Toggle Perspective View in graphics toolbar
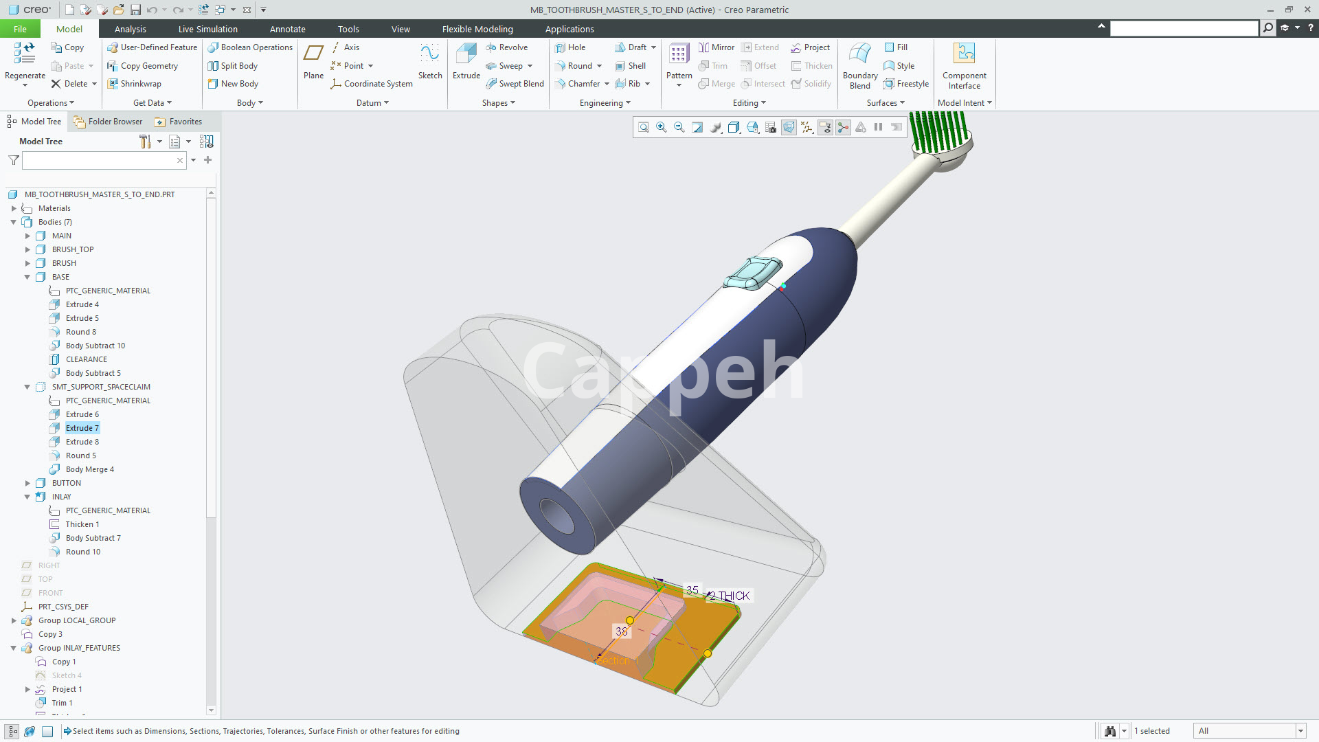Viewport: 1319px width, 742px height. 789,127
